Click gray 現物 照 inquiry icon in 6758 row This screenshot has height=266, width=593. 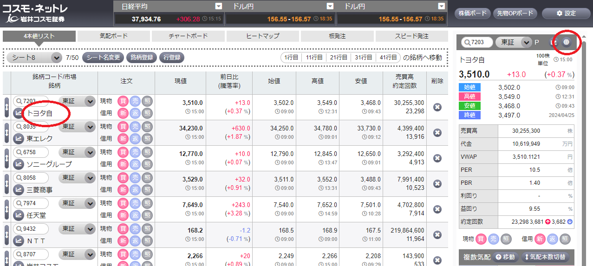(x=147, y=152)
